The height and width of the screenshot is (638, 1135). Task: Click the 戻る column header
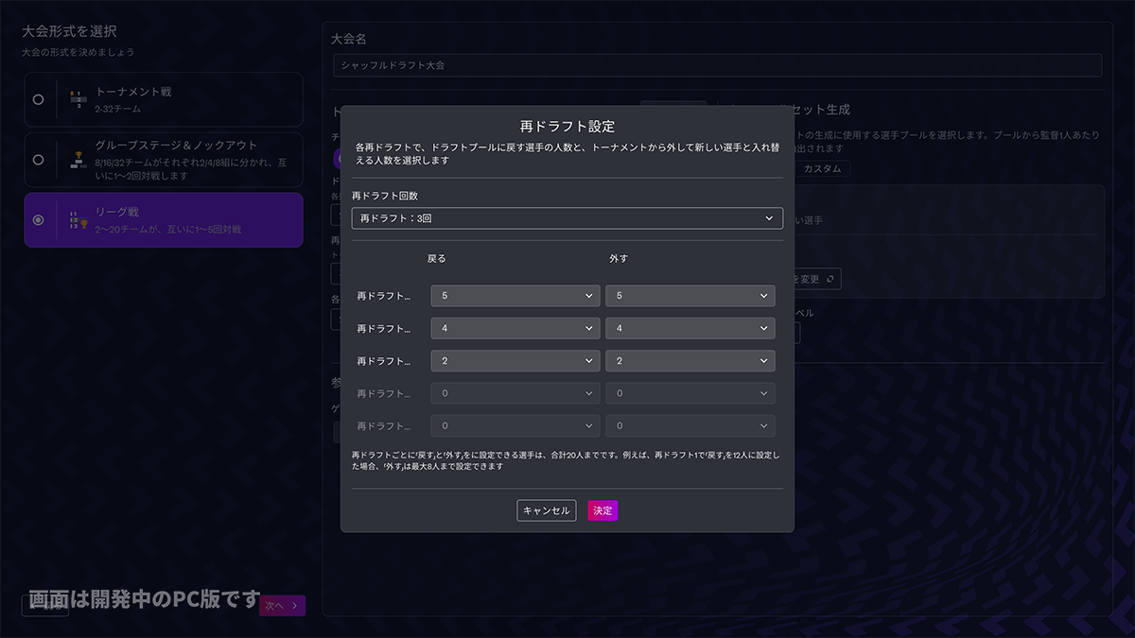[x=437, y=258]
